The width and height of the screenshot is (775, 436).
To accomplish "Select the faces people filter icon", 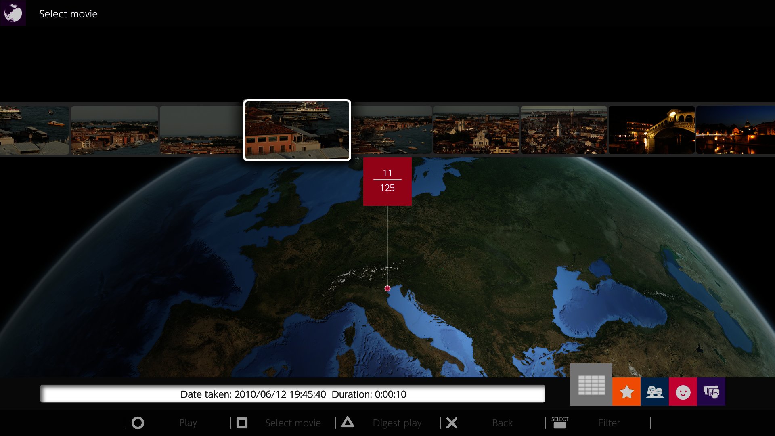I will [x=655, y=392].
